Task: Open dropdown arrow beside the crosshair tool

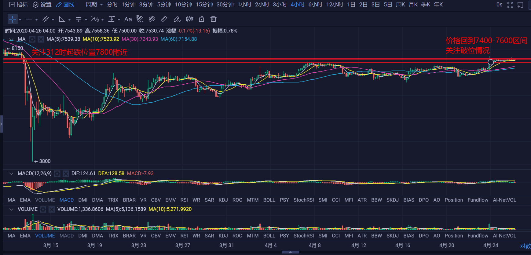Action: coord(20,20)
